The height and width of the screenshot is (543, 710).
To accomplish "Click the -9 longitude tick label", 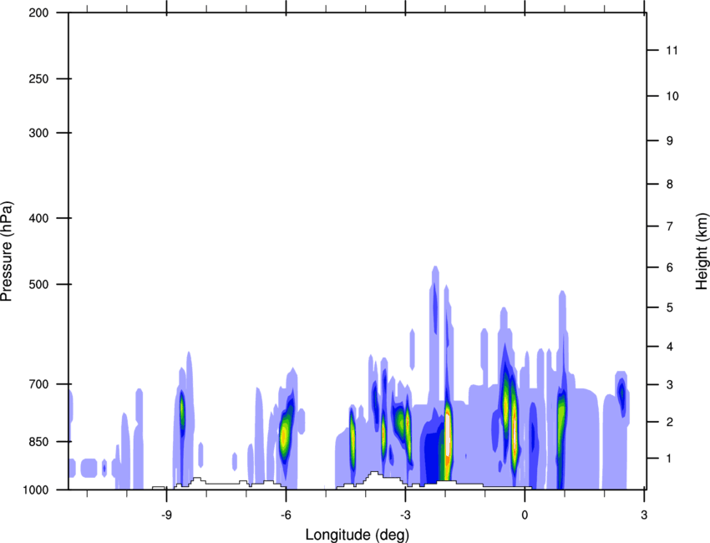I will coord(166,515).
